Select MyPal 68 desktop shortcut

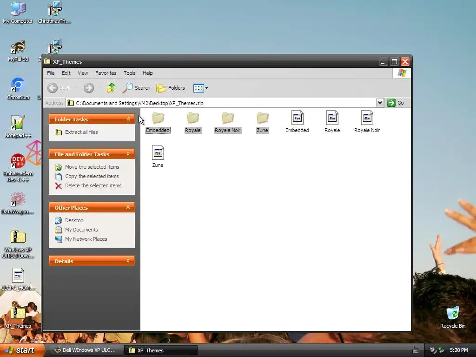[18, 51]
